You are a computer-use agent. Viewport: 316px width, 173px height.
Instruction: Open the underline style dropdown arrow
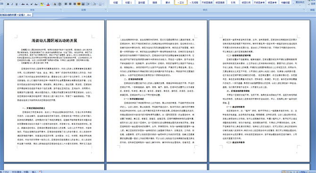point(19,4)
